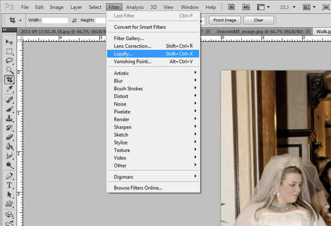331x226 pixels.
Task: Expand the Sketch filter submenu
Action: point(153,135)
